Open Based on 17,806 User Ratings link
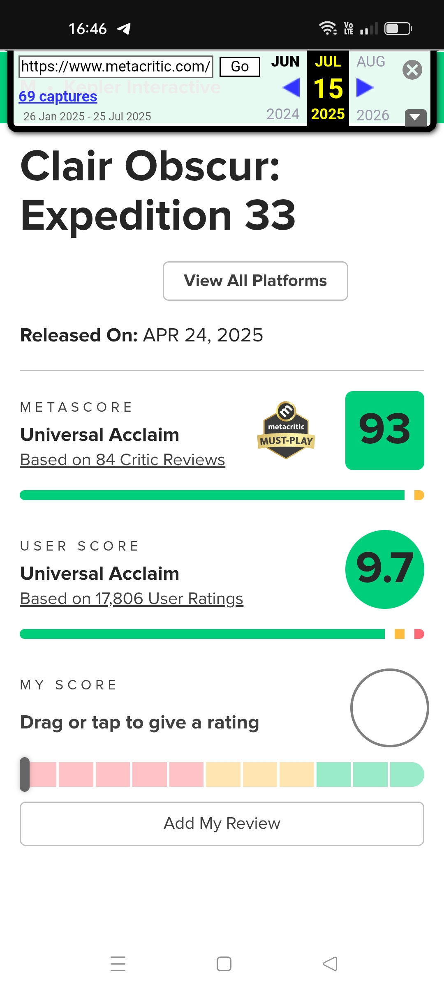 (x=132, y=599)
